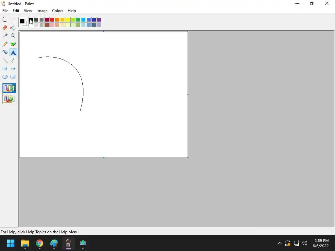Select the Rounded Rectangle tool
Viewport: 335px width, 251px height.
pyautogui.click(x=13, y=77)
